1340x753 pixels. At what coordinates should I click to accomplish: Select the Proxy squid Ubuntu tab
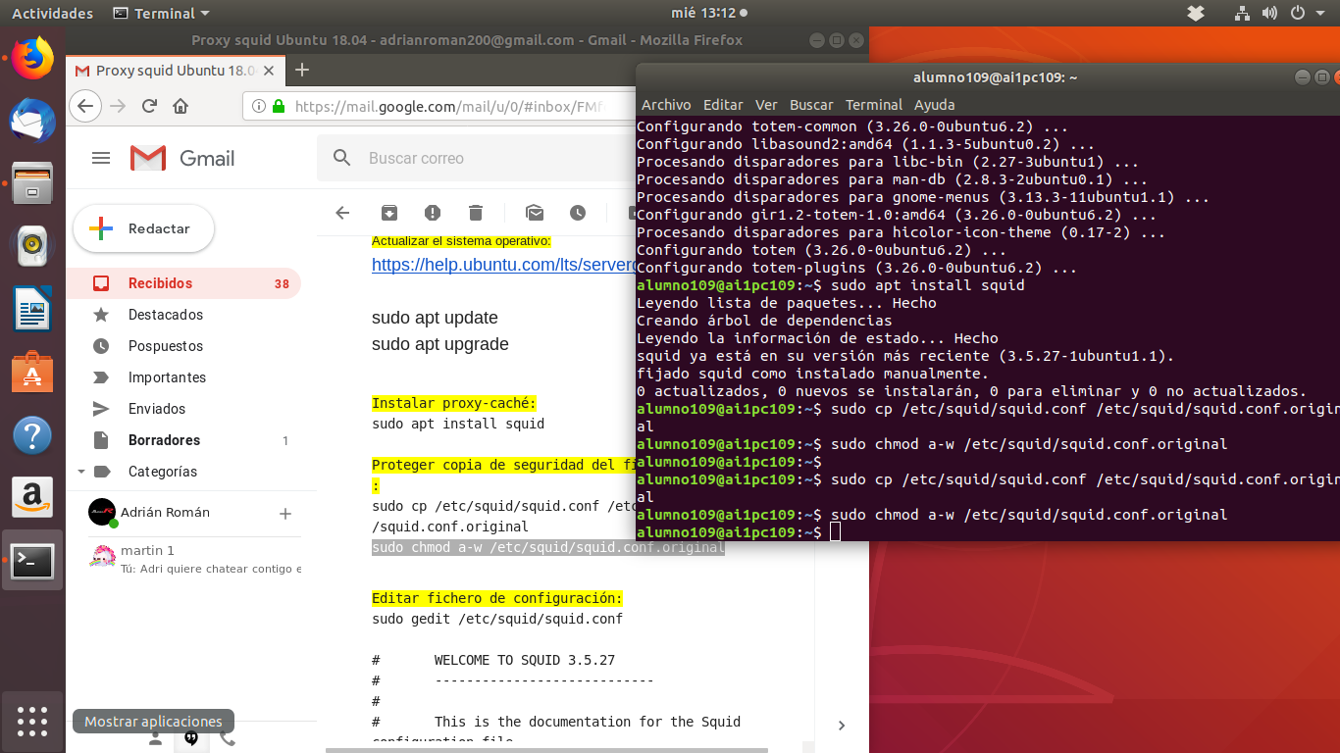pyautogui.click(x=162, y=70)
